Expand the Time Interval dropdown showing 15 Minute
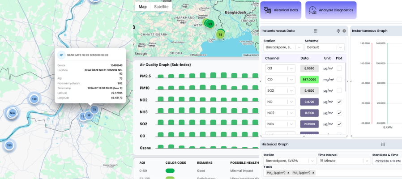402x179 pixels. (x=344, y=161)
